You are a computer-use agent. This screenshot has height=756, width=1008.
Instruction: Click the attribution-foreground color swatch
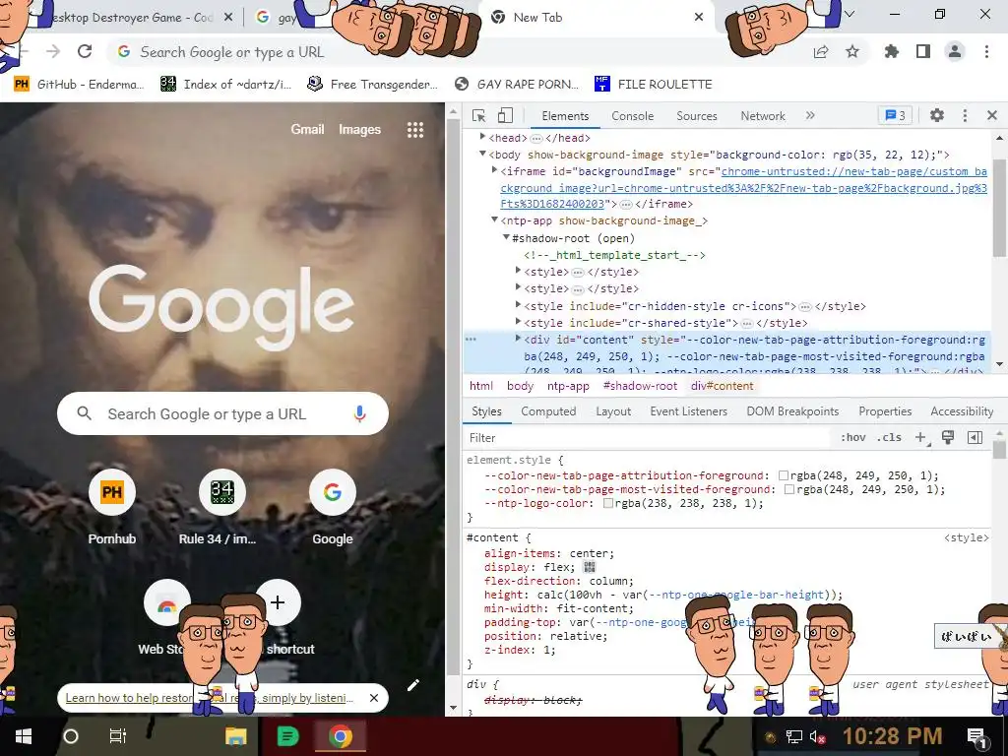[783, 475]
